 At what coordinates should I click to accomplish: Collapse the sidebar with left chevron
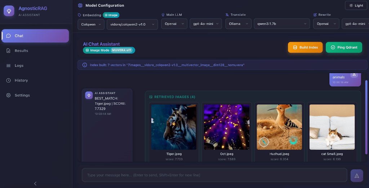click(x=35, y=183)
